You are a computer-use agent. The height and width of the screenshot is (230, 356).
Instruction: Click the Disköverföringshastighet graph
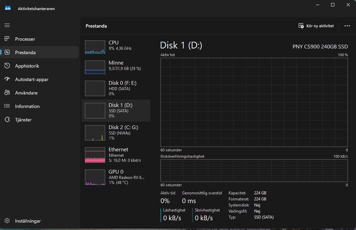point(254,170)
